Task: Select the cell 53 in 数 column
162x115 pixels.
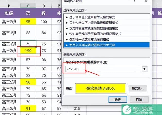Action: [44, 102]
